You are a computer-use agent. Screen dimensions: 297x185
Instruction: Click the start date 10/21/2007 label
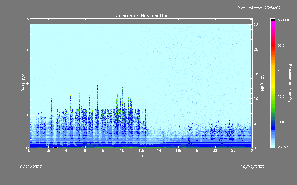click(30, 167)
